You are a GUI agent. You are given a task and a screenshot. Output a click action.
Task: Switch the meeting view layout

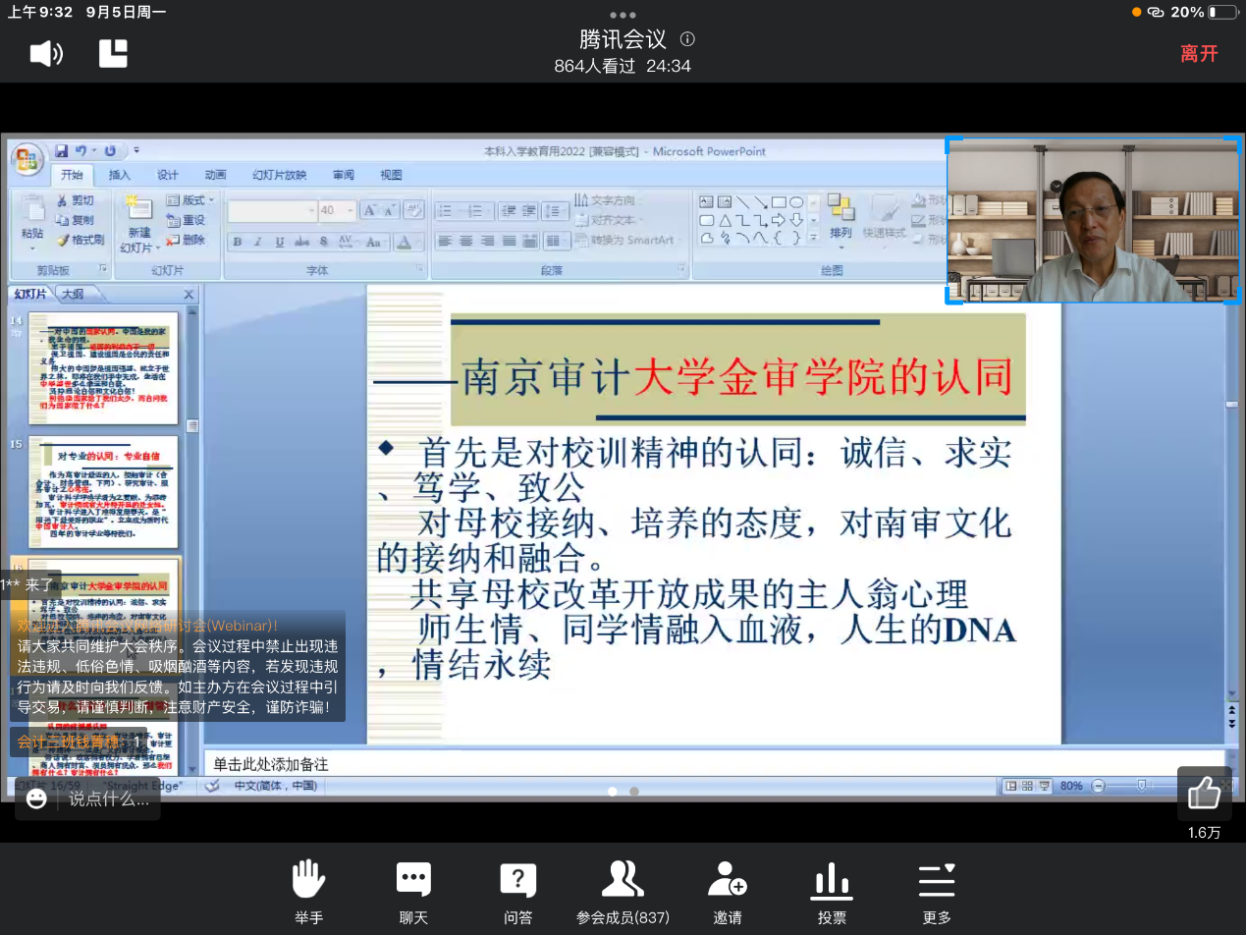coord(114,53)
